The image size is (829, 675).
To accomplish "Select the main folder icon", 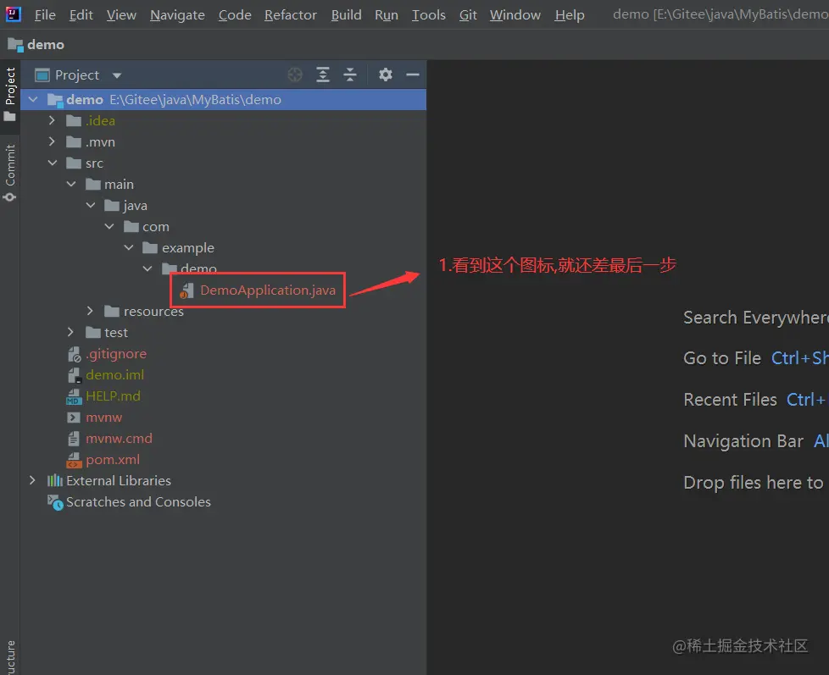I will tap(93, 185).
